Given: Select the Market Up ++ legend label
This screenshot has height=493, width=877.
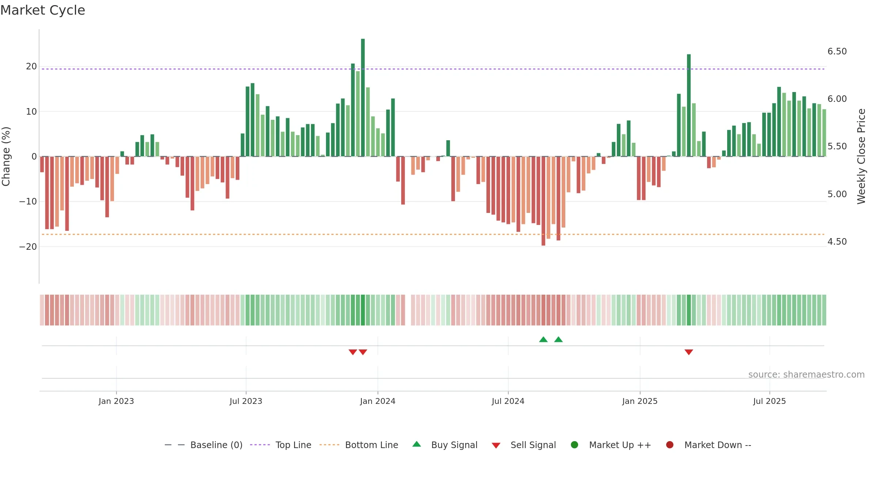Looking at the screenshot, I should coord(620,445).
